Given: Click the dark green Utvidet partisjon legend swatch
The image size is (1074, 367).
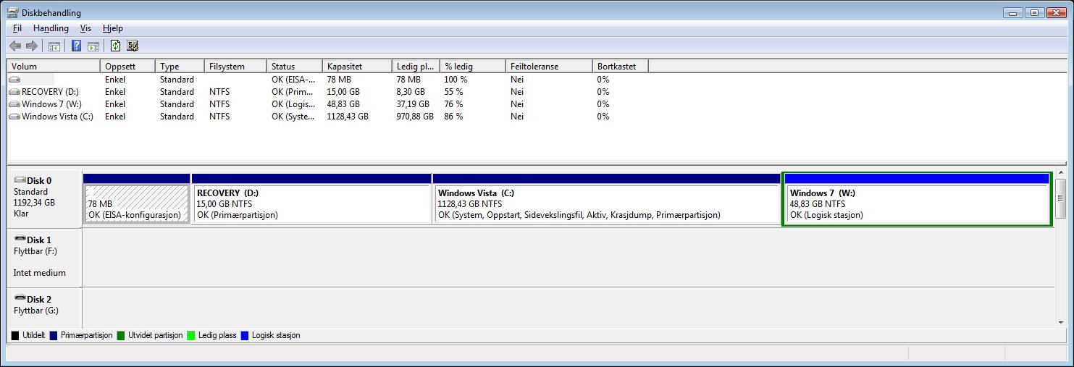Looking at the screenshot, I should 121,336.
